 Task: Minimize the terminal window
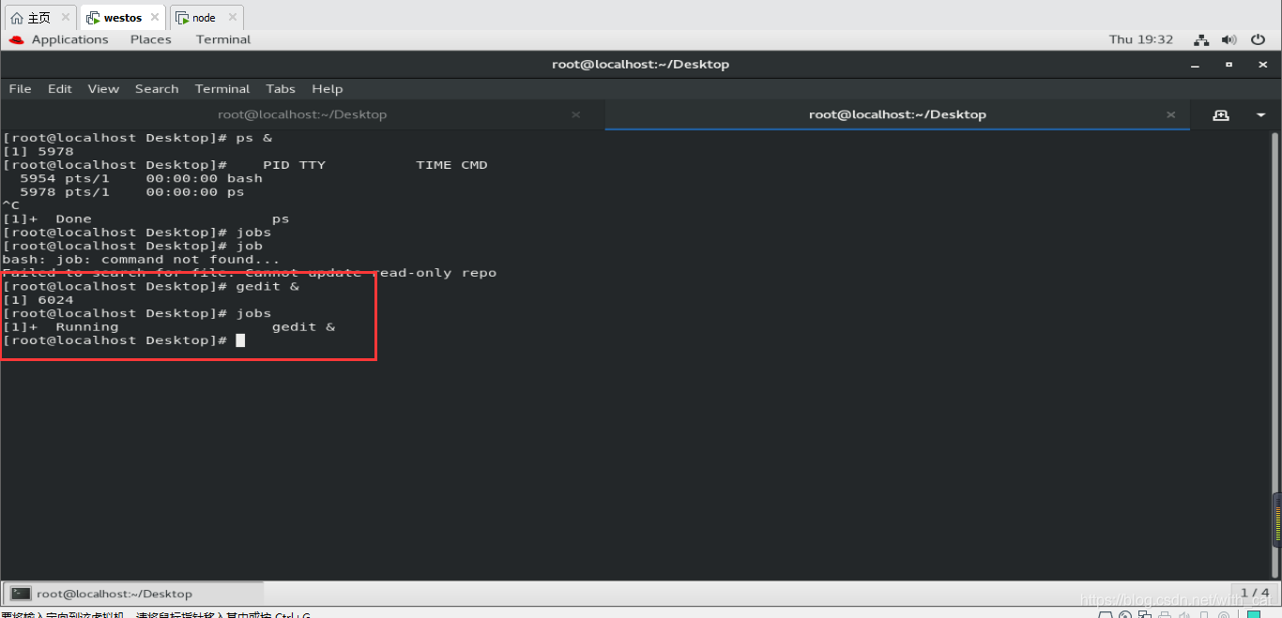(x=1195, y=65)
